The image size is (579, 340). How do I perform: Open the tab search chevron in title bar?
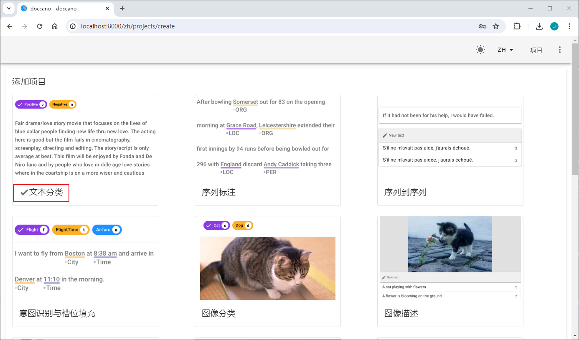click(9, 8)
